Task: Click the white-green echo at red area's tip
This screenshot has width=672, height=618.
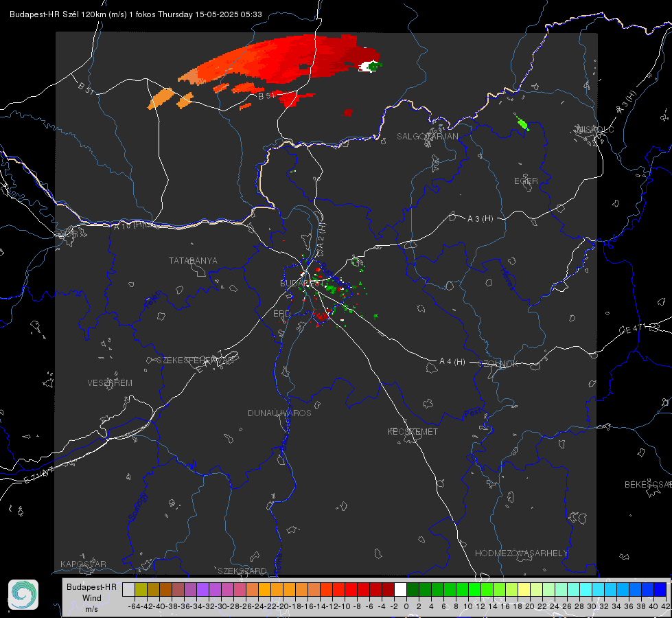Action: (370, 66)
